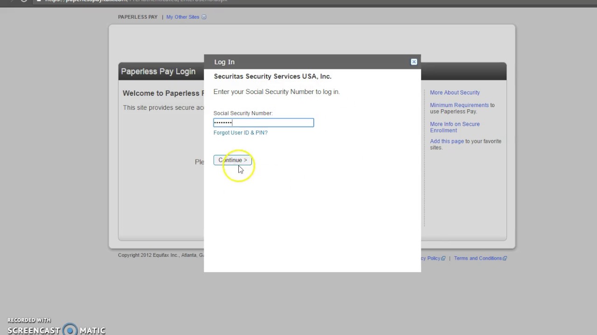The width and height of the screenshot is (597, 335).
Task: Close the Log In dialog
Action: tap(414, 62)
